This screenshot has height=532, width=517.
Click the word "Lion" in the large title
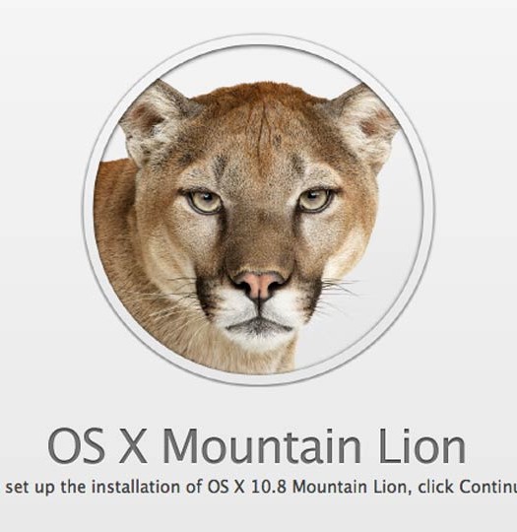(x=421, y=445)
